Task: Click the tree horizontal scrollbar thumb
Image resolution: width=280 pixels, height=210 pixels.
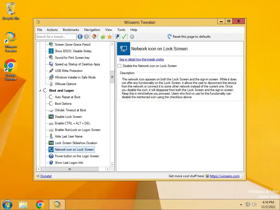Action: click(x=70, y=169)
